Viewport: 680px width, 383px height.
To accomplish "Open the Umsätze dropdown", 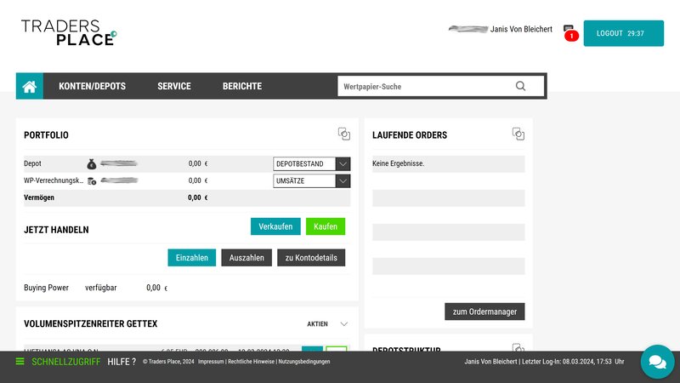I will 311,180.
